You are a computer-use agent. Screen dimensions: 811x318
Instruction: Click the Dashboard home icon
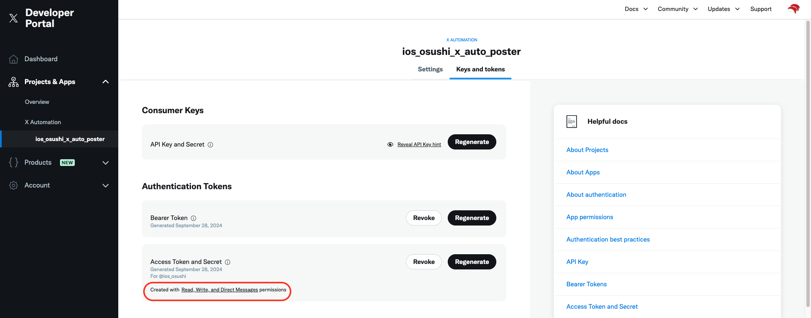(14, 59)
